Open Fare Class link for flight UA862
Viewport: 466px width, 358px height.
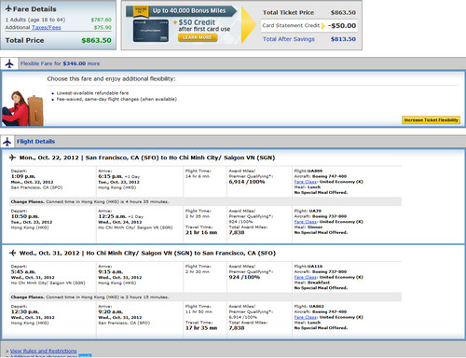coord(306,317)
